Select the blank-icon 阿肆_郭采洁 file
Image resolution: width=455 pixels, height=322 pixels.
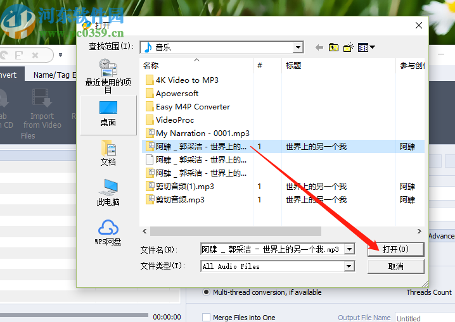[x=196, y=160]
